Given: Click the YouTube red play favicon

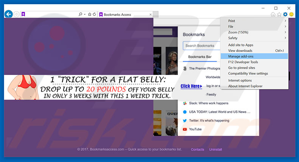Looking at the screenshot, I should tap(185, 129).
